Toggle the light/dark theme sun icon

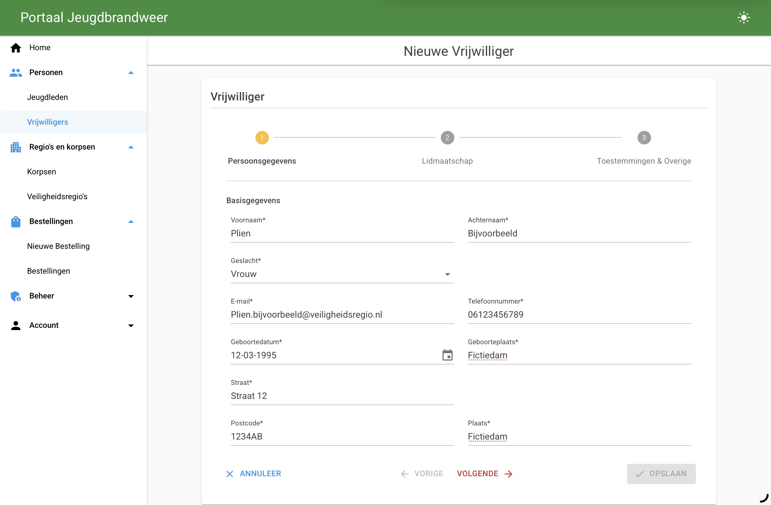[x=743, y=17]
